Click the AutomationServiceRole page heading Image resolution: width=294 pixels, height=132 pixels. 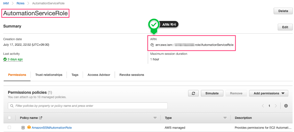coord(35,13)
